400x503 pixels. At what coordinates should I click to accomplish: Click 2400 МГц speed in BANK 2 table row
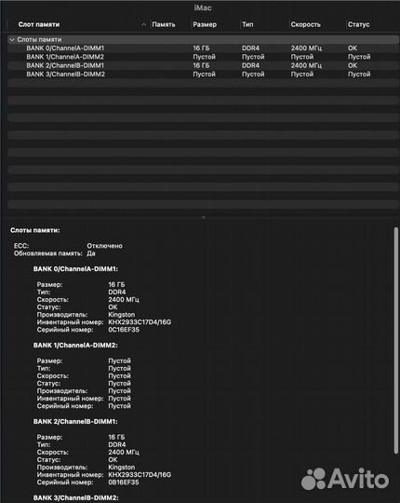[x=306, y=65]
